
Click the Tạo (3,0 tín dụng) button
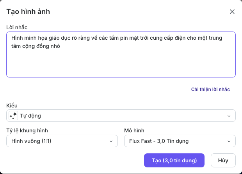pos(174,160)
